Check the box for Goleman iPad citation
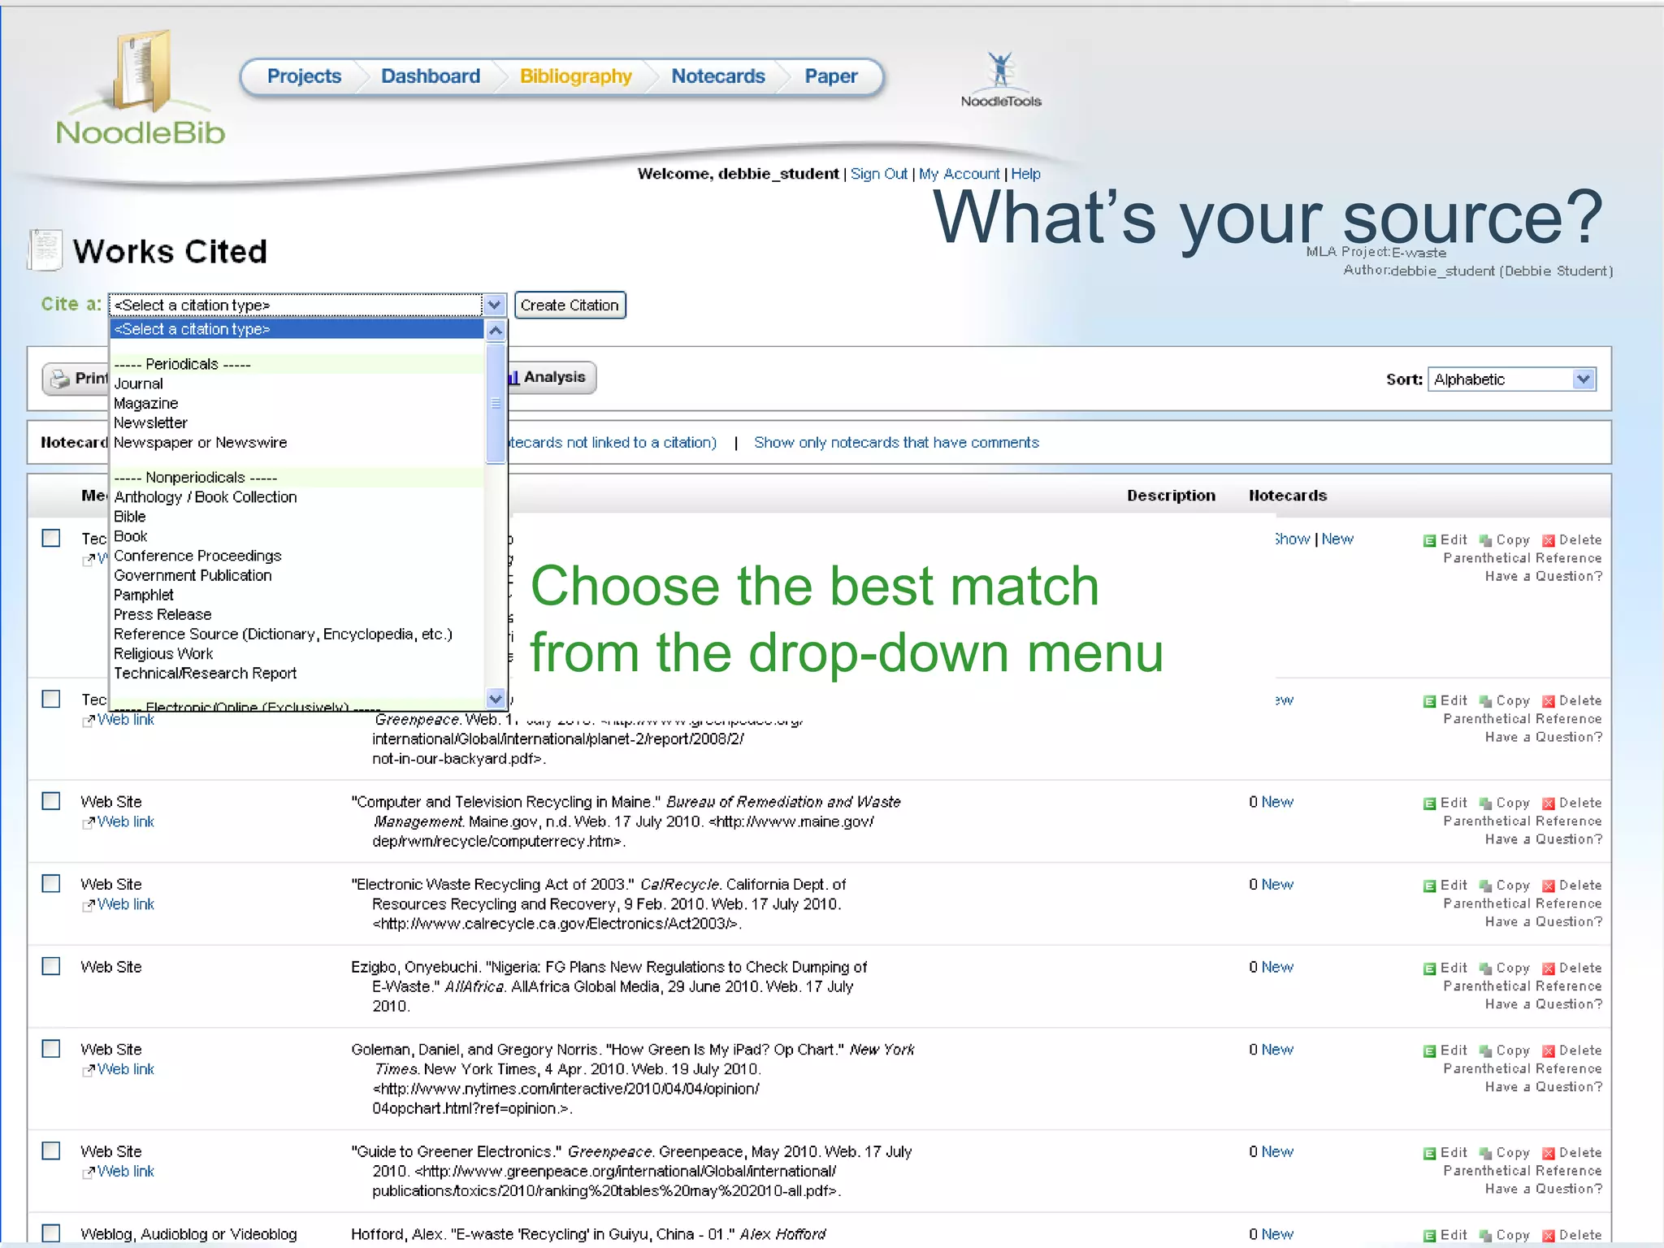1664x1248 pixels. tap(51, 1049)
